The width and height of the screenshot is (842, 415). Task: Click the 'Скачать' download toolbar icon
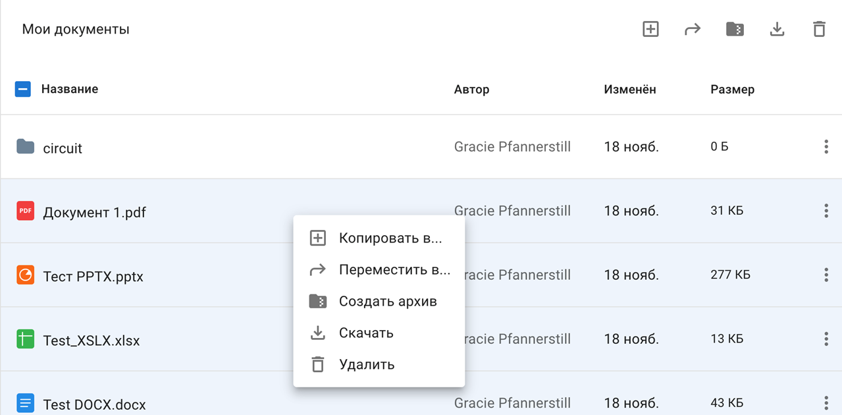(x=777, y=29)
